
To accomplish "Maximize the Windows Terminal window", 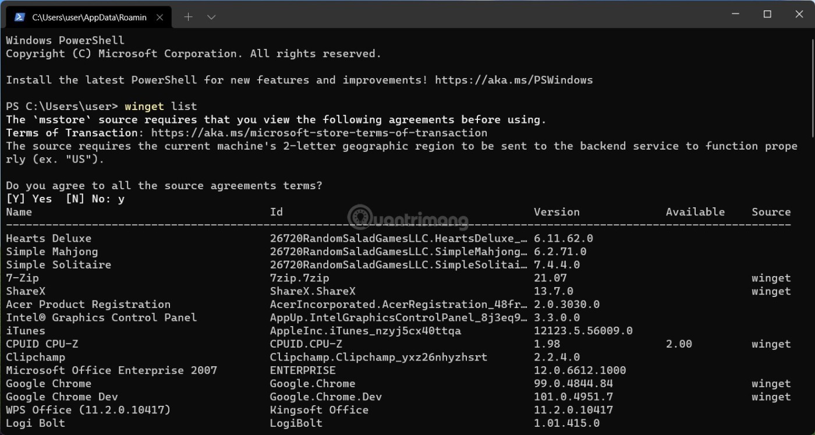I will [x=767, y=14].
